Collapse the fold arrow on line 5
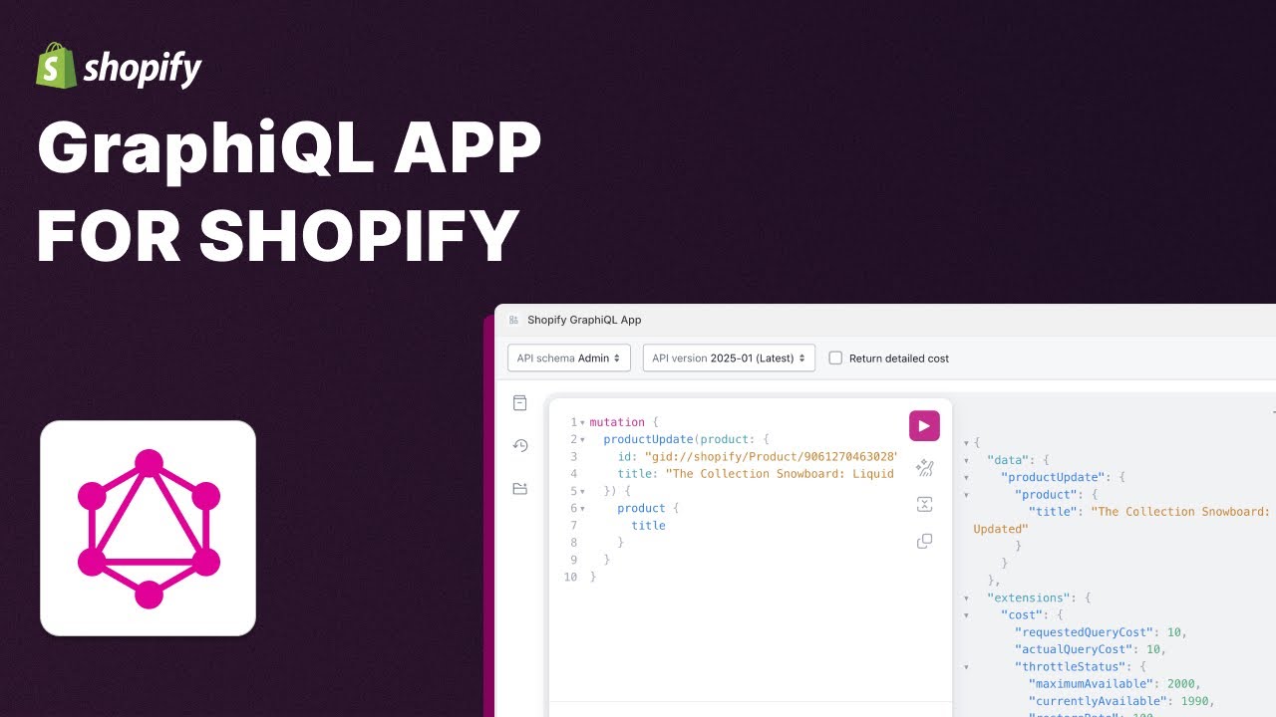The width and height of the screenshot is (1276, 717). pos(583,492)
